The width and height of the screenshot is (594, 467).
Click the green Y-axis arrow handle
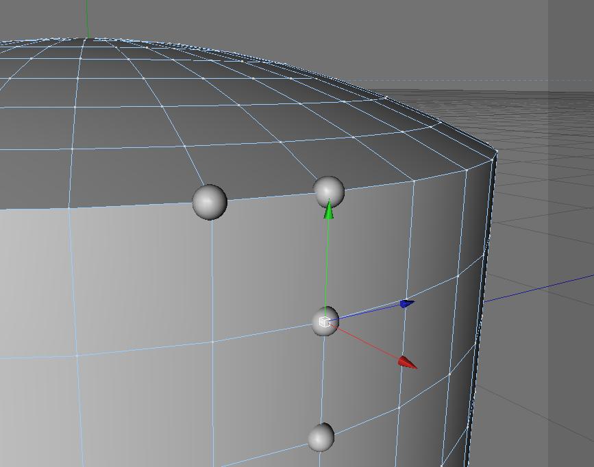click(329, 210)
